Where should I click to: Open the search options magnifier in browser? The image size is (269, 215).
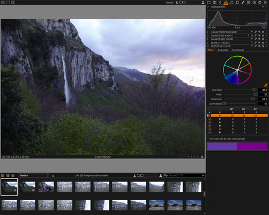coord(166,176)
